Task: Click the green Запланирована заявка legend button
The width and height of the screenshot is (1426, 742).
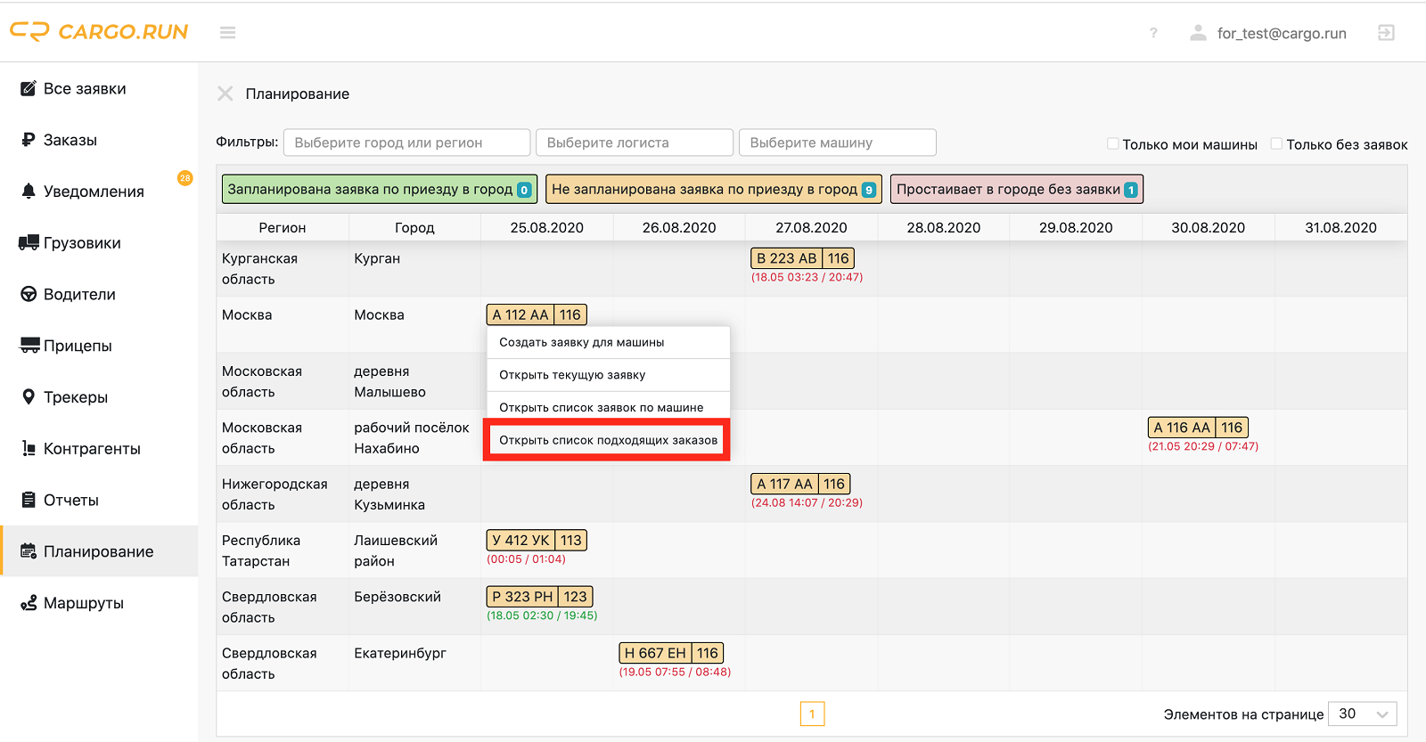Action: pos(380,189)
